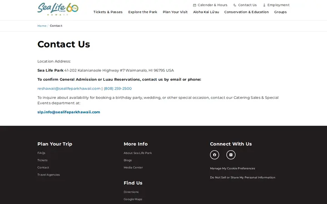
Task: Click the phone icon beside Contact Us
Action: (x=235, y=5)
